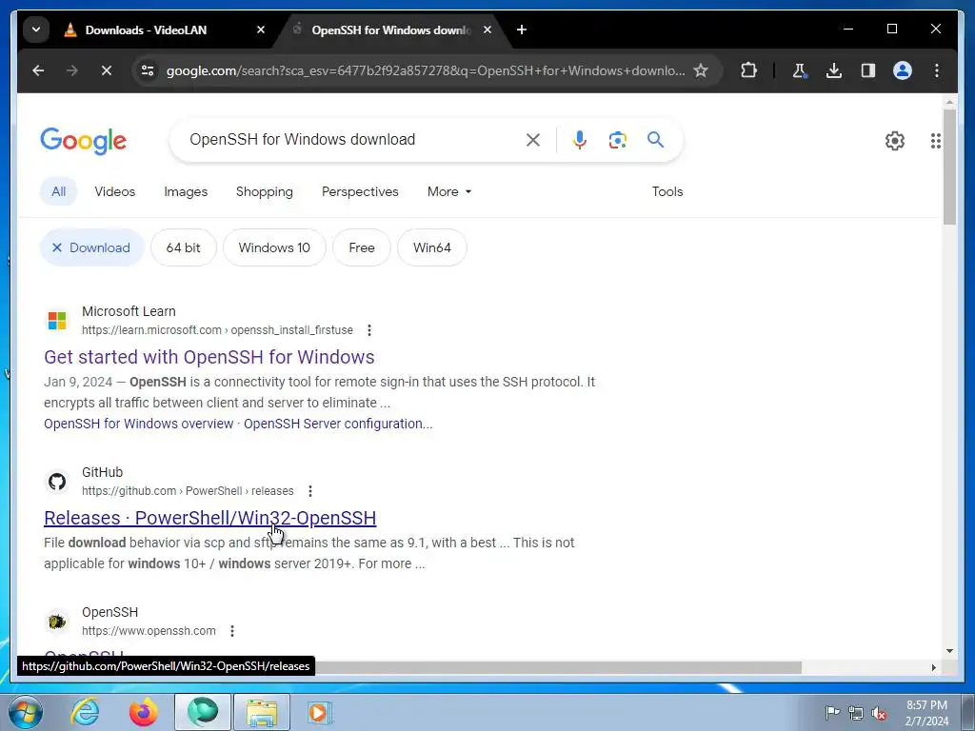975x731 pixels.
Task: Launch Firefox from the taskbar
Action: click(143, 712)
